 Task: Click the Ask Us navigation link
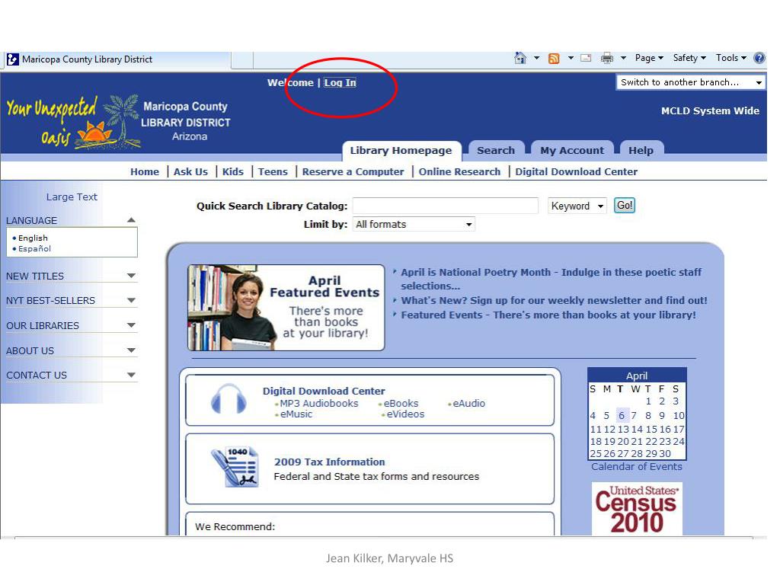pos(190,171)
